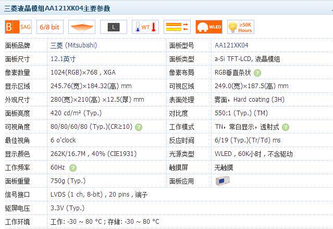333x229 pixels.
Task: Click the 可视区域 row label
Action: 181,86
